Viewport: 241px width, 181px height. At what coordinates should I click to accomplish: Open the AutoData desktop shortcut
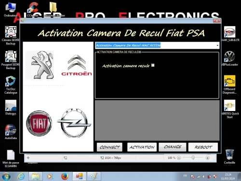11,132
